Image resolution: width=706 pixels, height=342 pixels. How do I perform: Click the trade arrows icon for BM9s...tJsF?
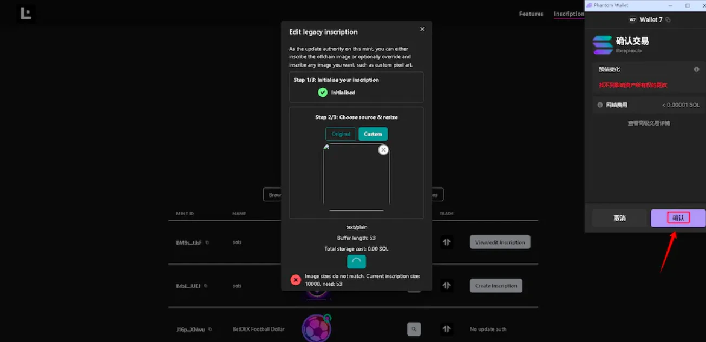(446, 242)
